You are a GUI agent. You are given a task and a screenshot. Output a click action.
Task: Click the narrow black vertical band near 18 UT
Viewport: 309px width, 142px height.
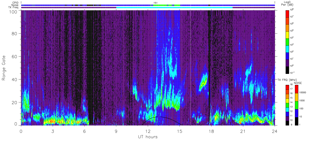[x=209, y=68]
